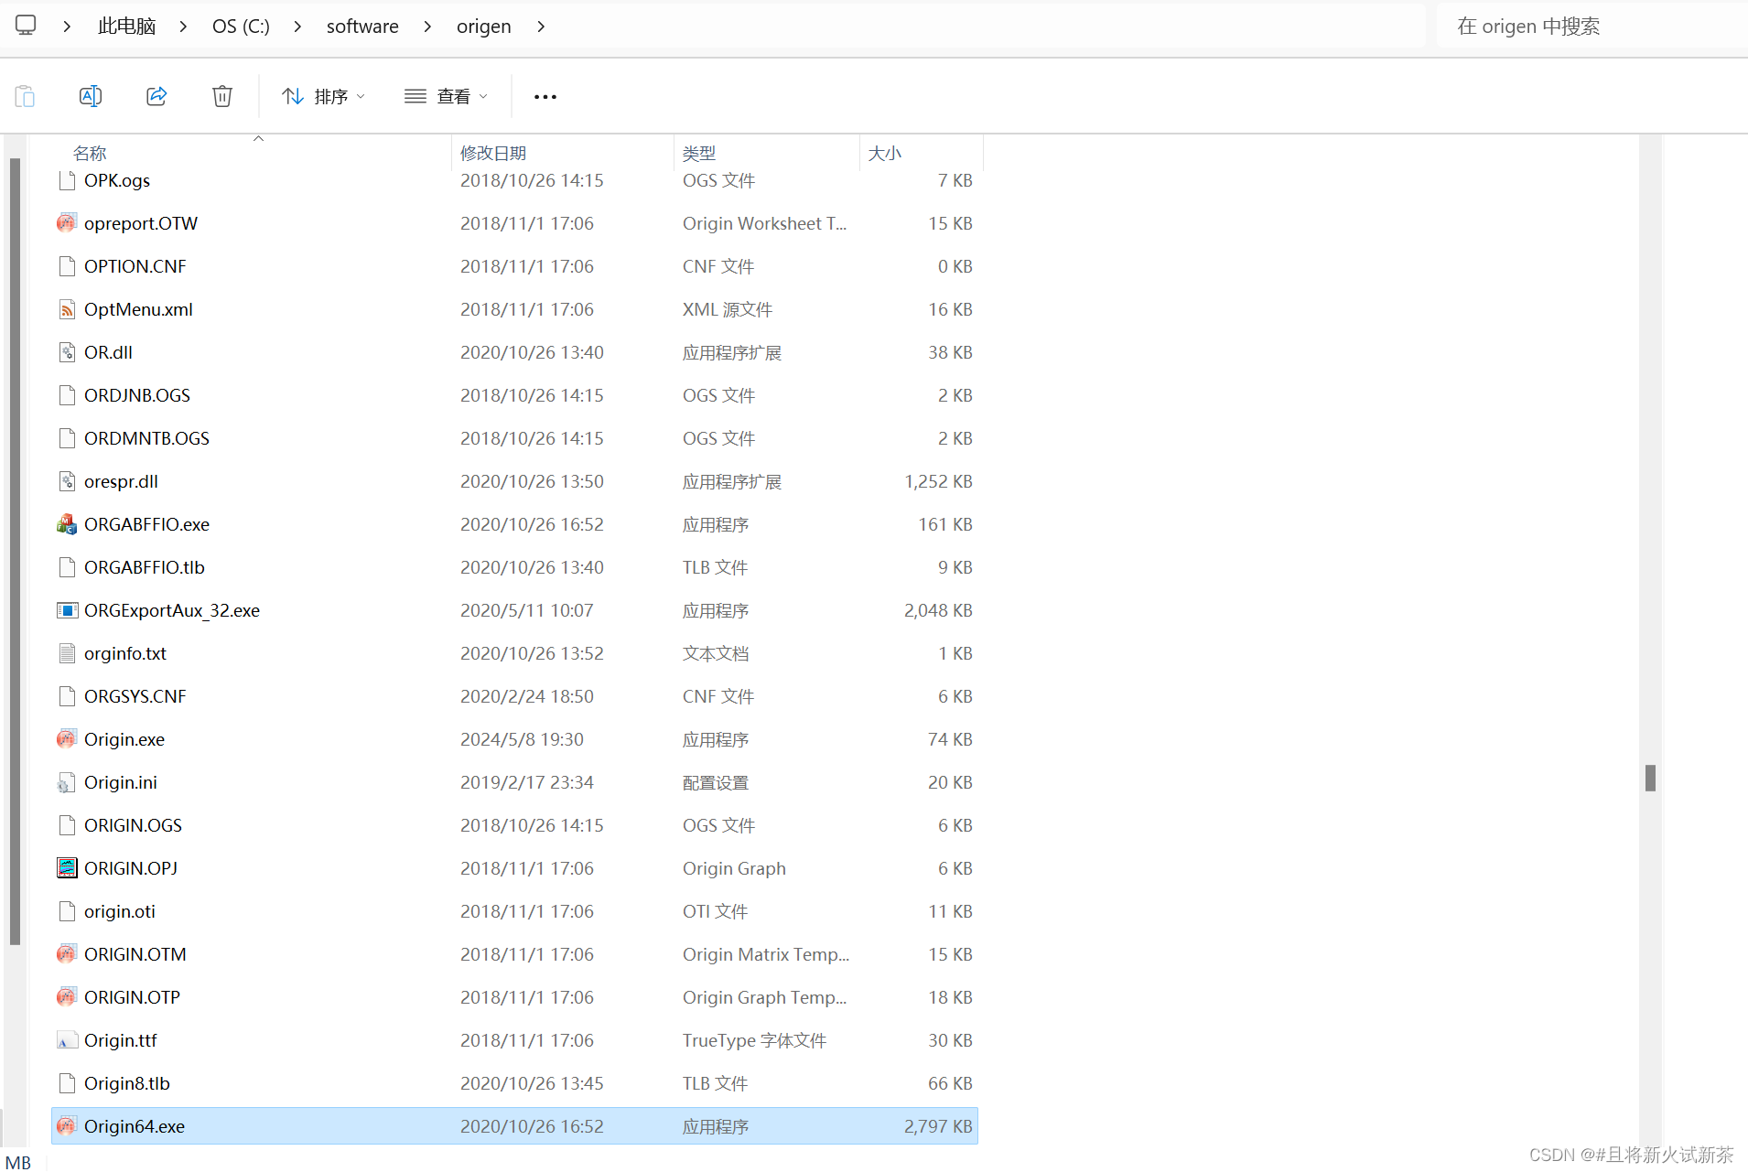Select the origin.oti file name

click(x=120, y=911)
